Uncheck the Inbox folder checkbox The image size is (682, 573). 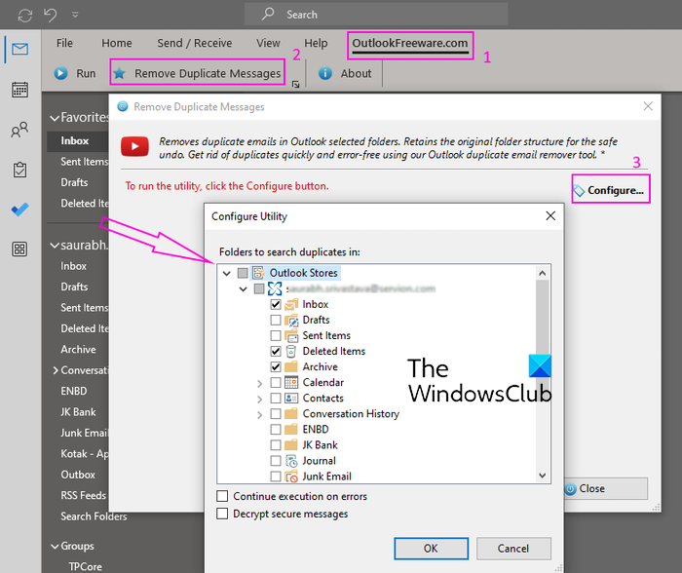click(x=276, y=304)
